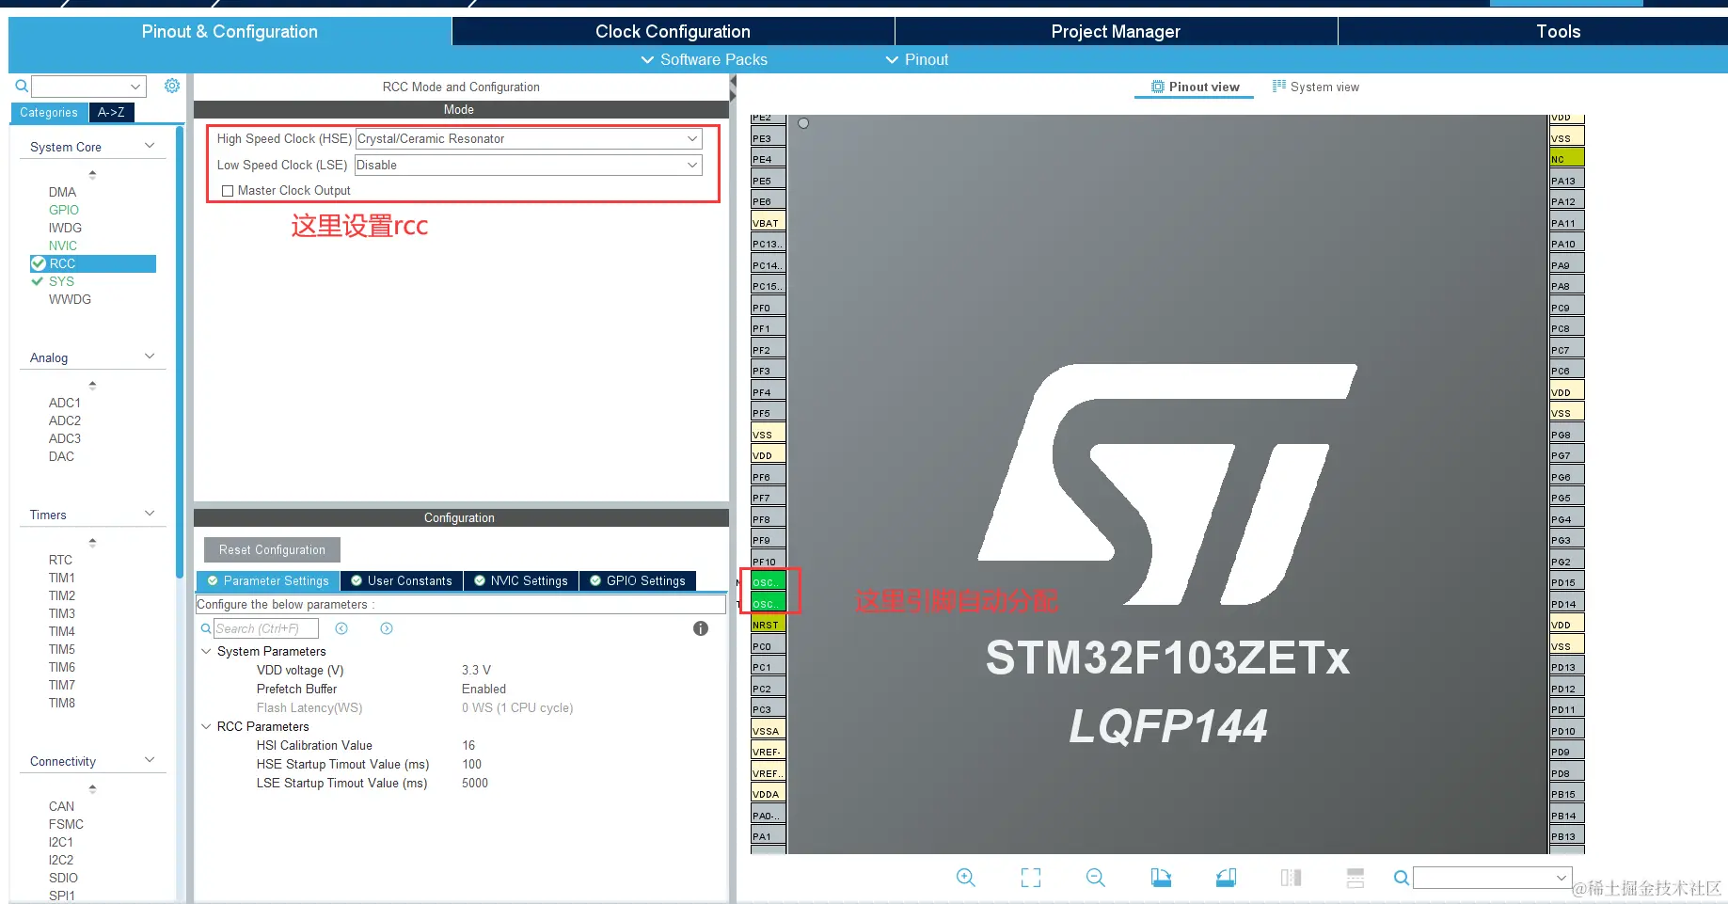
Task: Click the vertical flip view icon
Action: [x=1291, y=878]
